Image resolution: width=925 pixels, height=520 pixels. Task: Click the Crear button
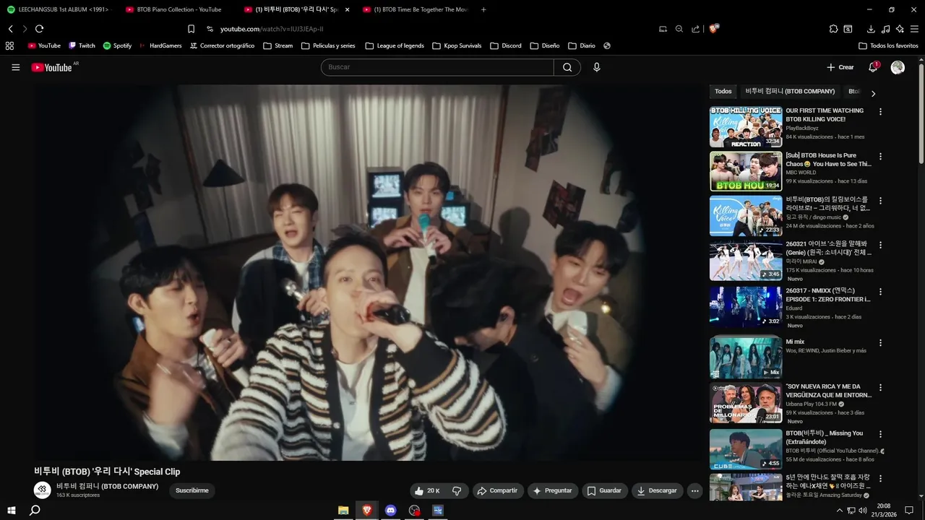[x=840, y=67]
